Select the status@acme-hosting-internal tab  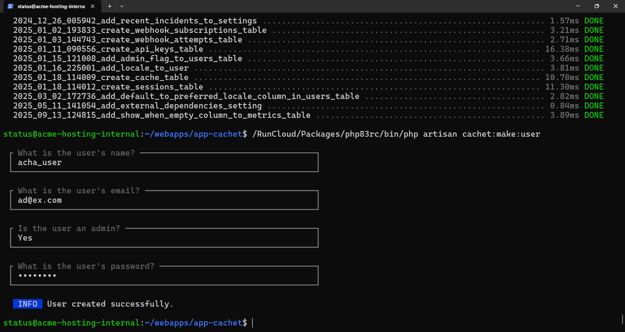click(51, 6)
